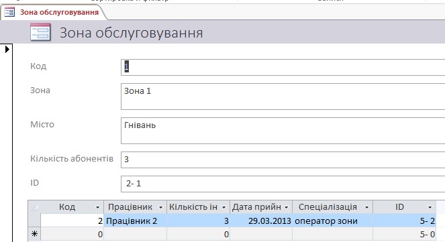This screenshot has height=242, width=445.
Task: Open the Дата прийн column dropdown
Action: (x=287, y=207)
